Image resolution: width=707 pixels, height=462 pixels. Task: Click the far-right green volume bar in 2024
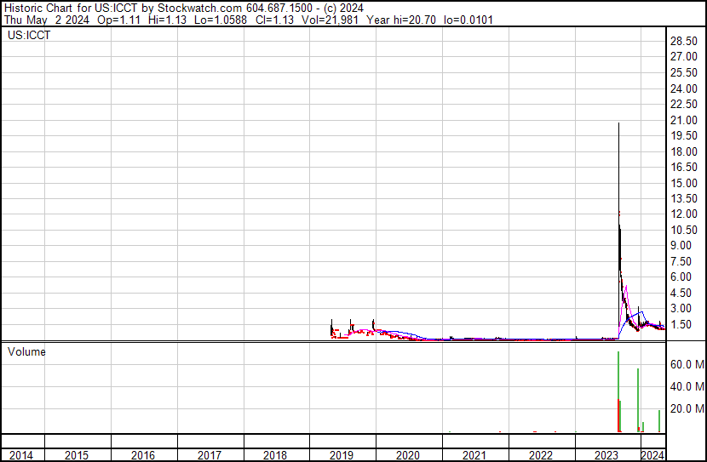point(658,421)
